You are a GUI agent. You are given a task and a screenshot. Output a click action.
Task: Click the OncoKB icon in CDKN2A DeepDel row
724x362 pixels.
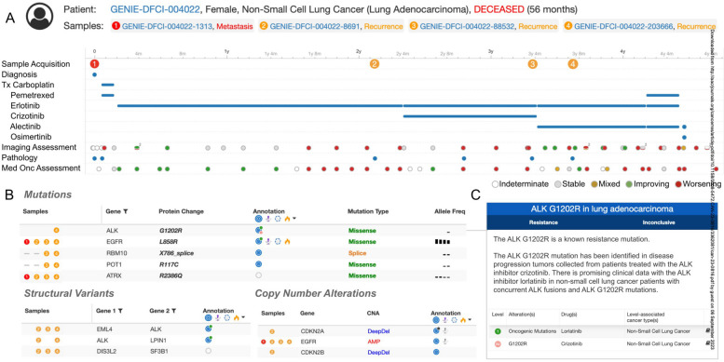pyautogui.click(x=436, y=330)
